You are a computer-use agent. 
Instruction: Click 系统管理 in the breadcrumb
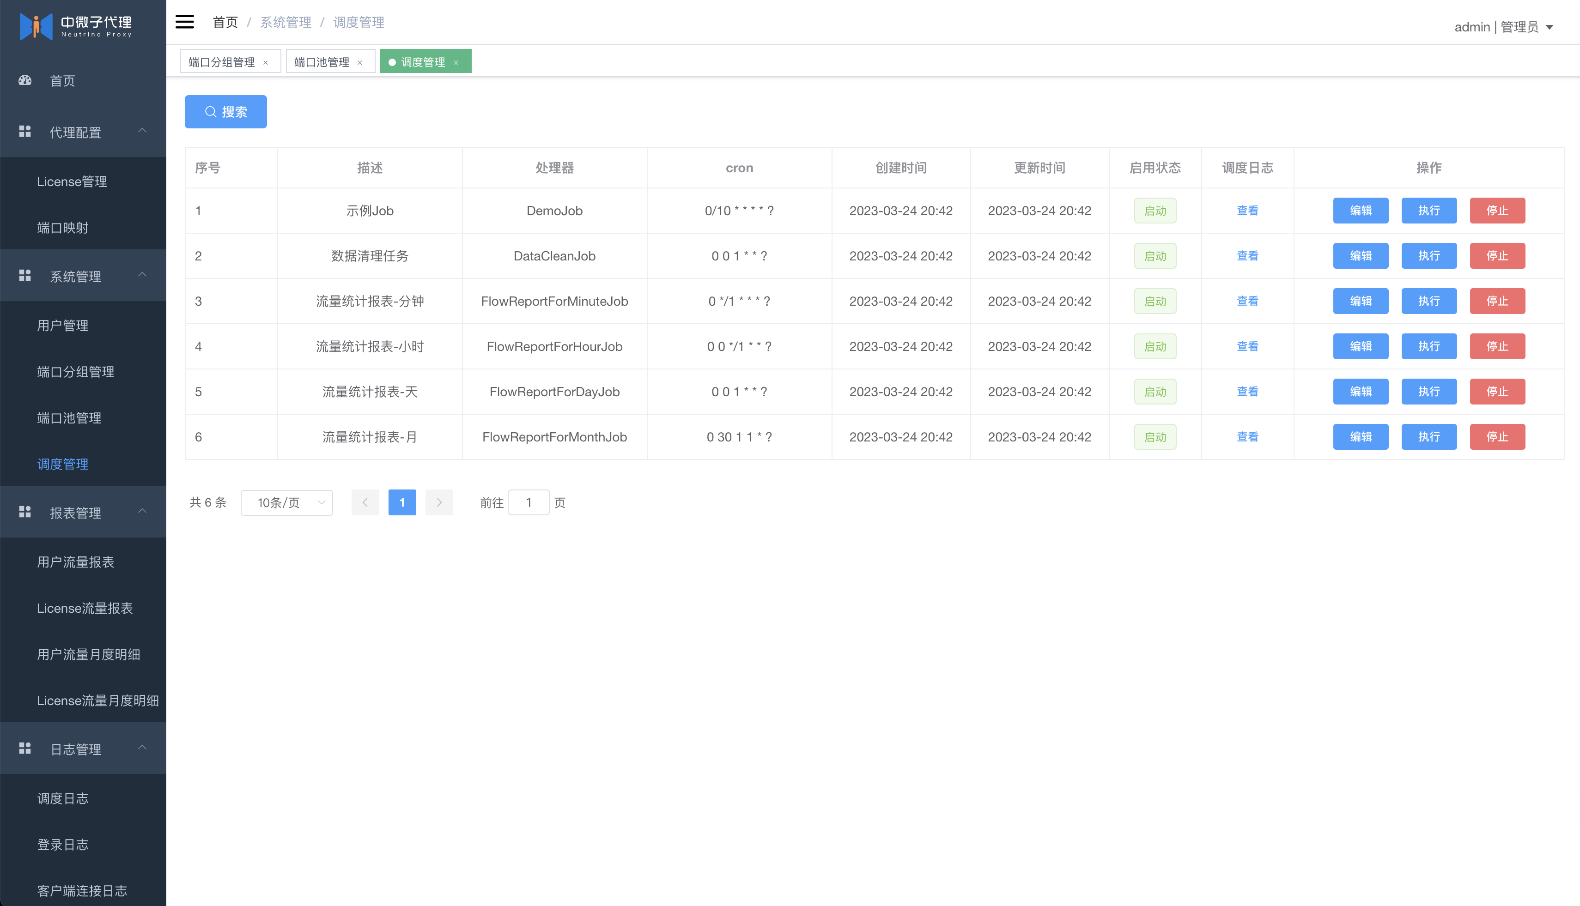click(x=286, y=23)
